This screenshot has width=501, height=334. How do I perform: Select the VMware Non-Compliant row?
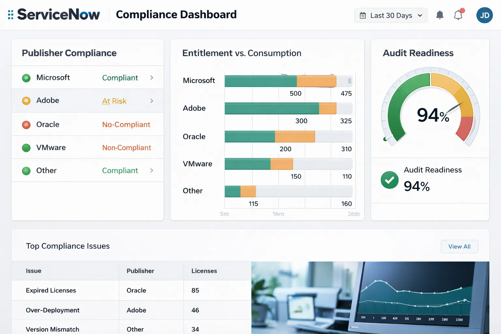click(87, 147)
